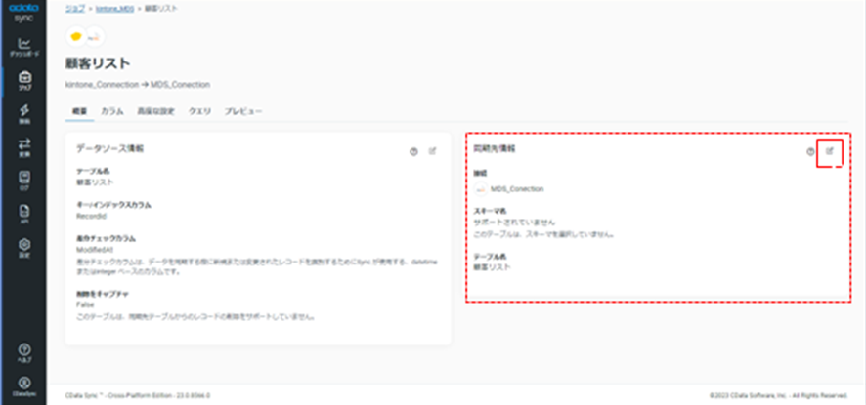866x405 pixels.
Task: Click the CData Sync logo
Action: click(x=23, y=12)
